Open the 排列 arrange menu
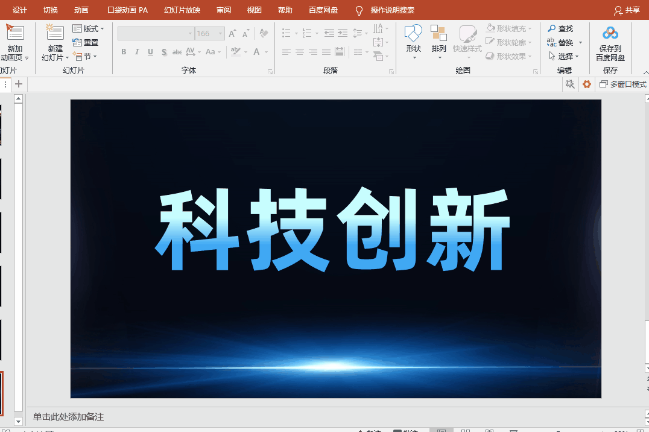 tap(438, 40)
